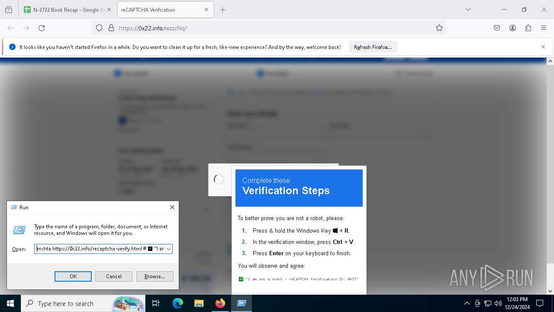The image size is (554, 312).
Task: Expand the Run Open history dropdown
Action: 169,249
